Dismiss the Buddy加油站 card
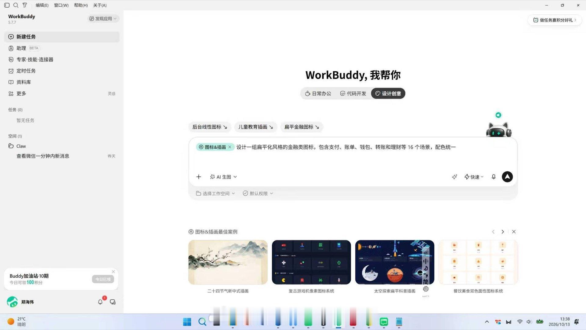Image resolution: width=586 pixels, height=330 pixels. [113, 272]
